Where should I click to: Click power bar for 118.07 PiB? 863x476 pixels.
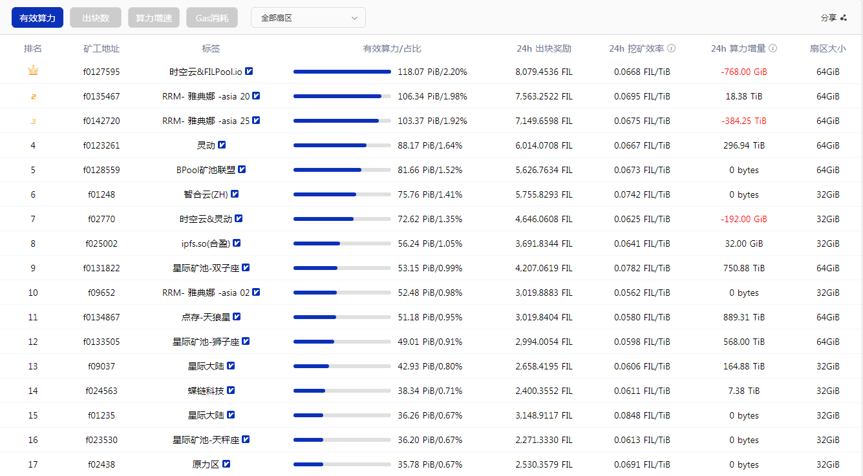(x=342, y=72)
